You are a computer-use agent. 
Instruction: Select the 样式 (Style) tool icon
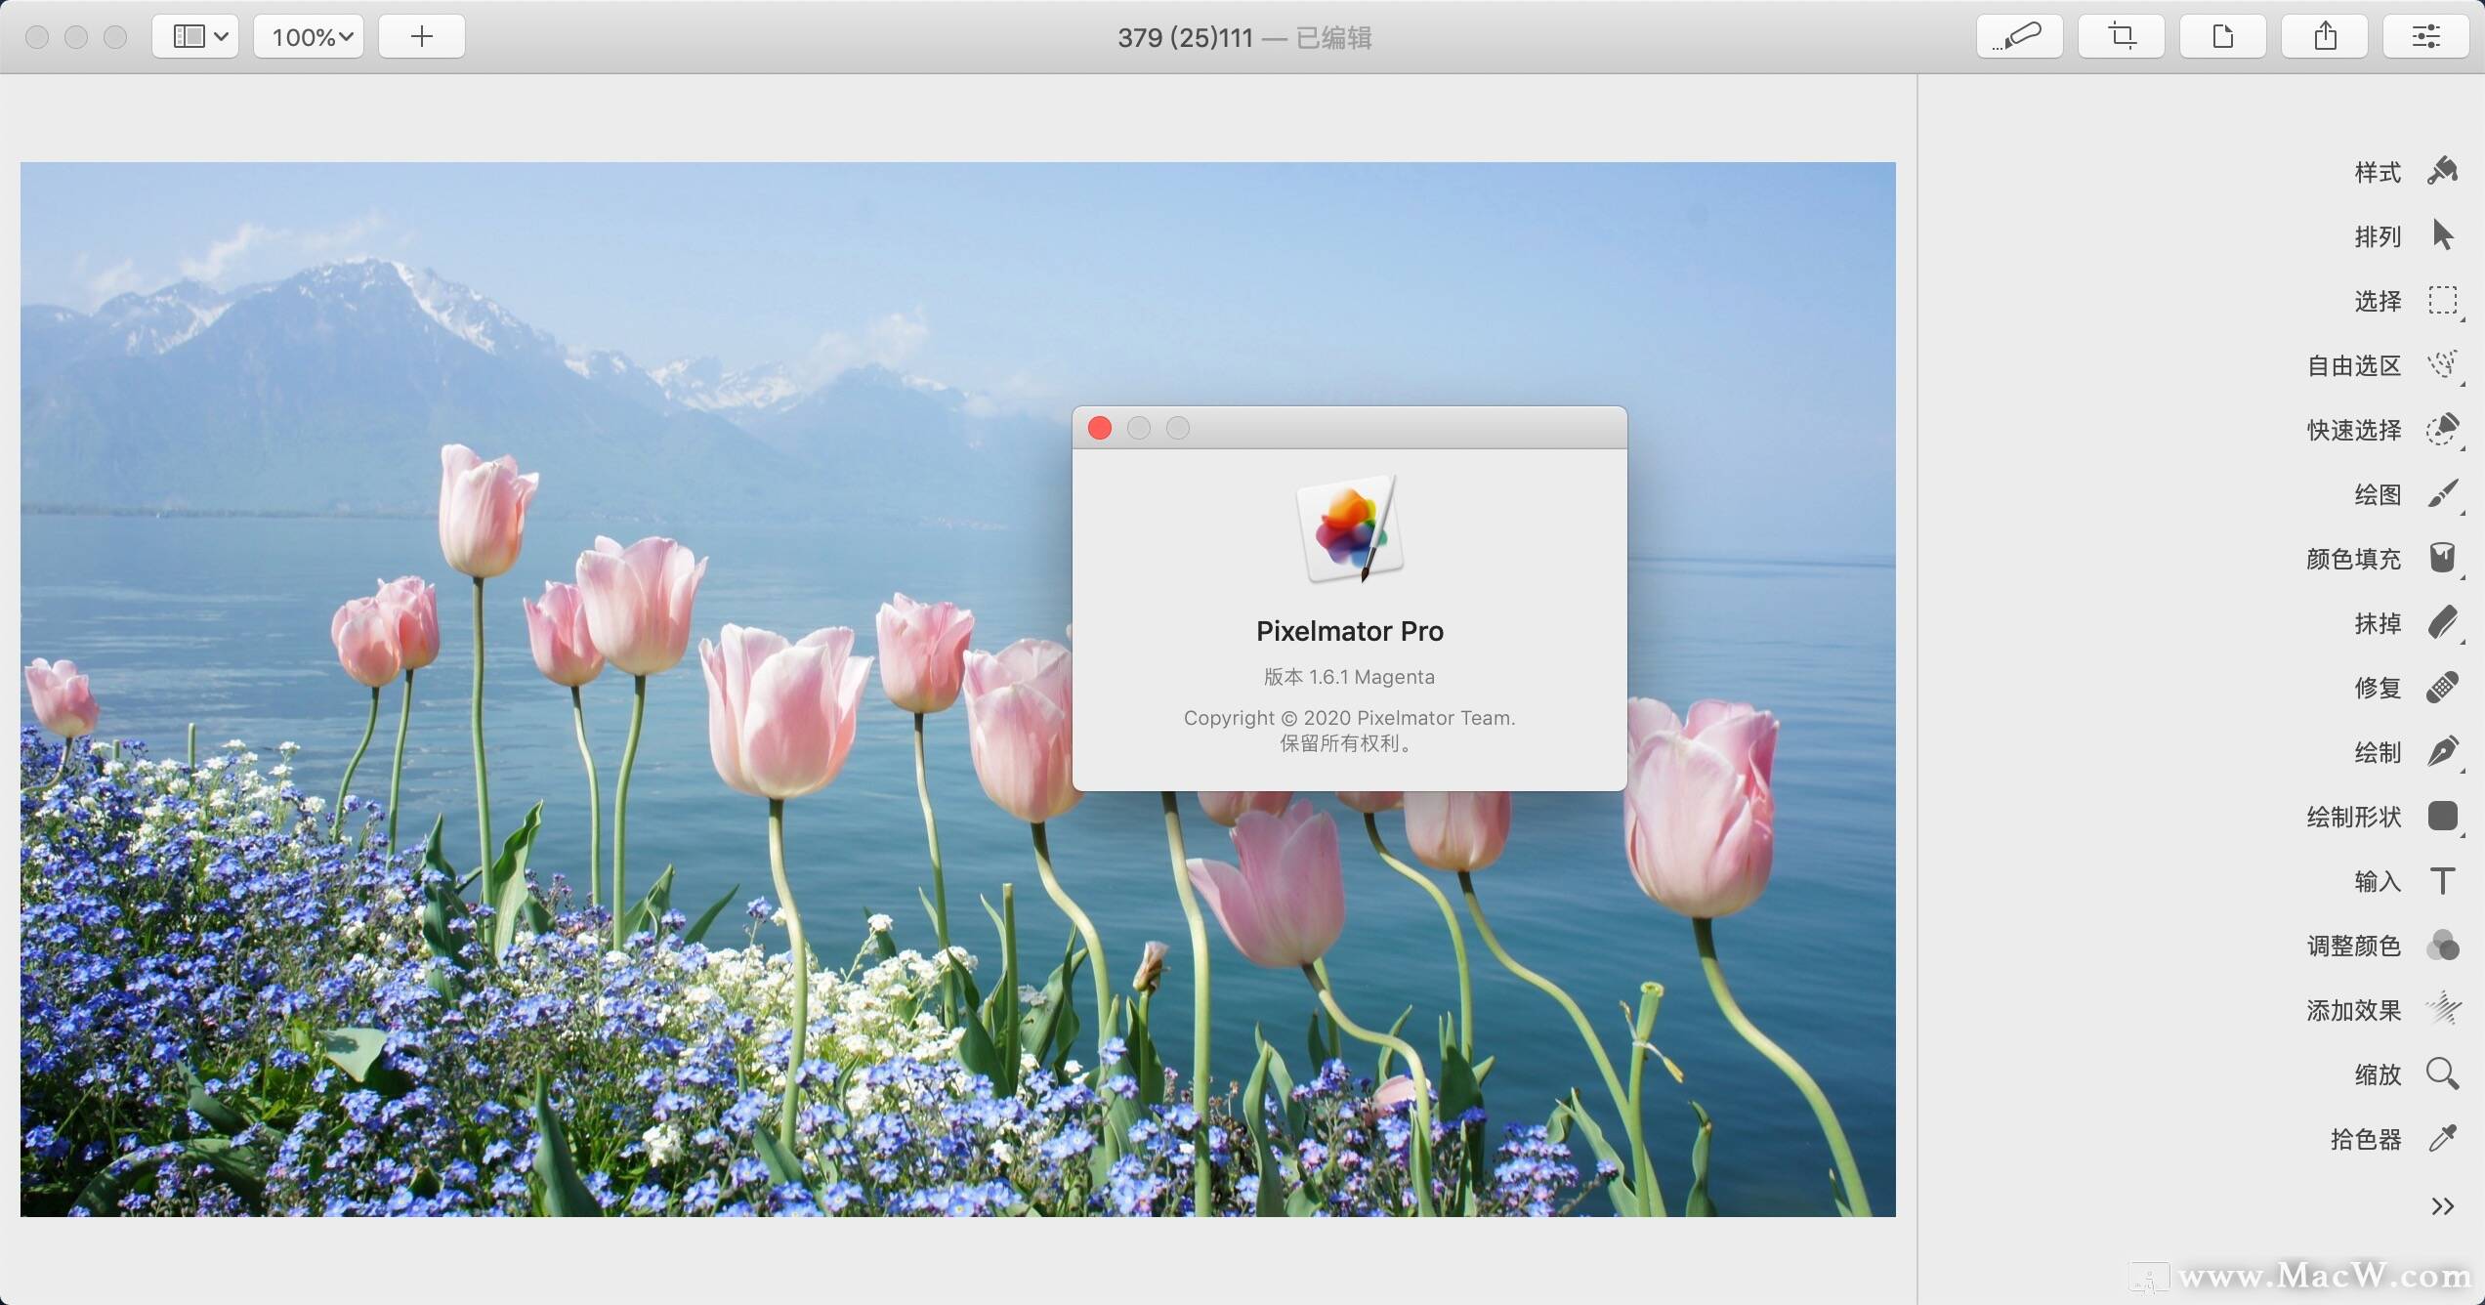[2442, 171]
